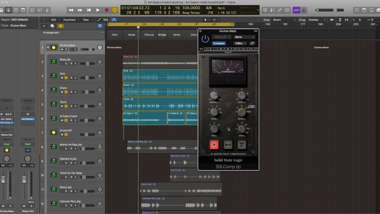Open the Mixer button in toolbar

click(x=40, y=10)
